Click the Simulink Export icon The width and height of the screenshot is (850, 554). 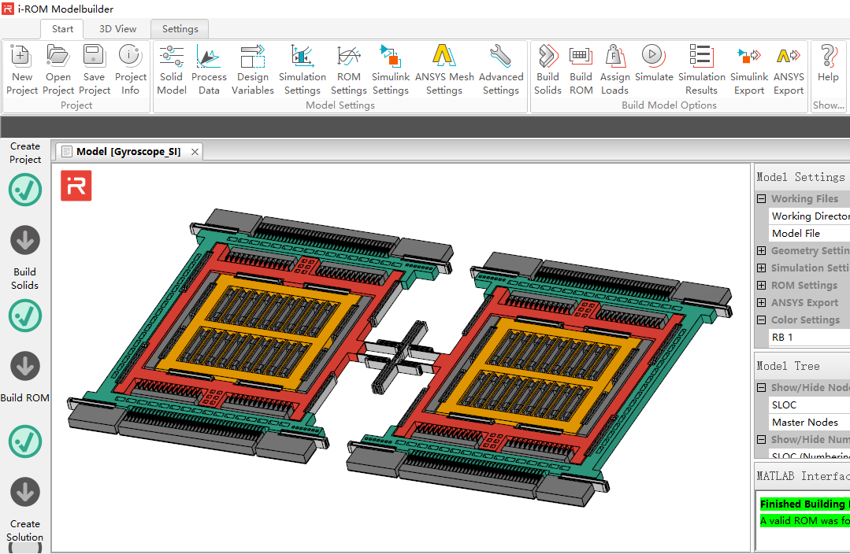pos(749,69)
